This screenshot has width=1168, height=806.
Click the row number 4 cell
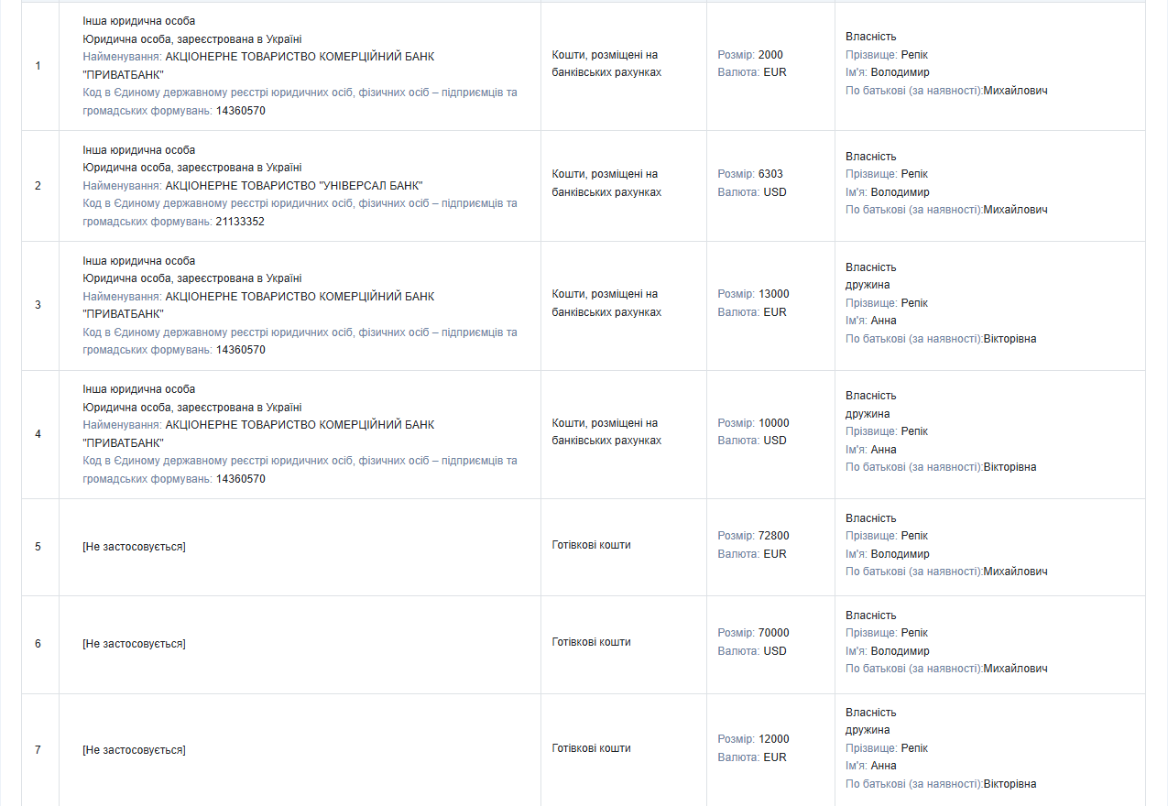click(x=38, y=434)
